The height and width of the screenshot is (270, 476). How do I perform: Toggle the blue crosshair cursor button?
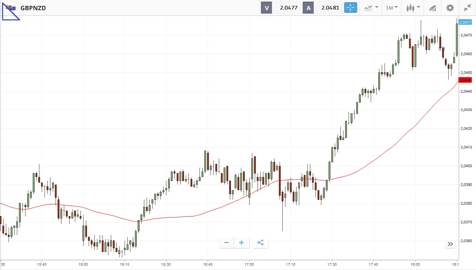pos(350,8)
